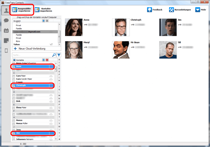Click cloud icon on gmail.com row
210x147 pixels.
tap(51, 32)
